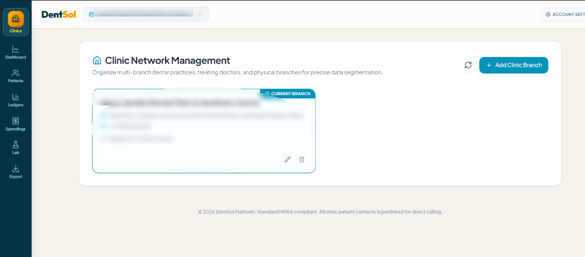Edit the current branch with pencil icon
Screen dimensions: 585x257
tap(287, 160)
